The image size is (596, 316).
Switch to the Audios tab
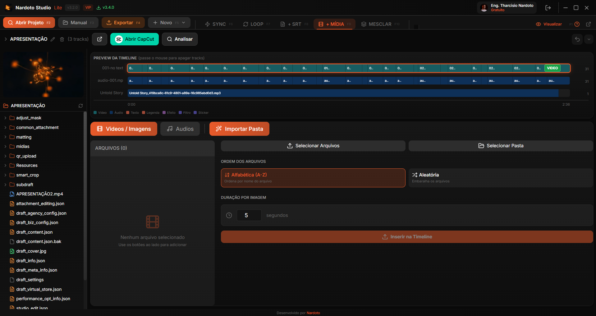point(180,129)
